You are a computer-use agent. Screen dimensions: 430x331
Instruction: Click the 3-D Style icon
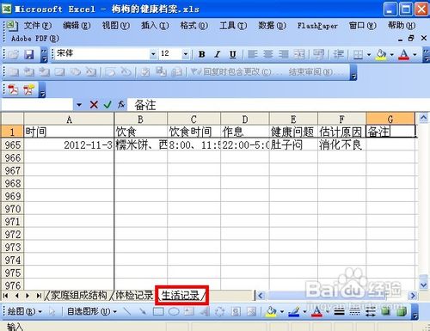coord(402,311)
